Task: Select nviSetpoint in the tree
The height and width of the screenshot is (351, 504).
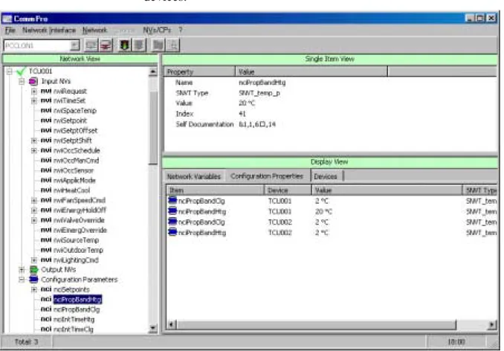Action: (x=70, y=121)
